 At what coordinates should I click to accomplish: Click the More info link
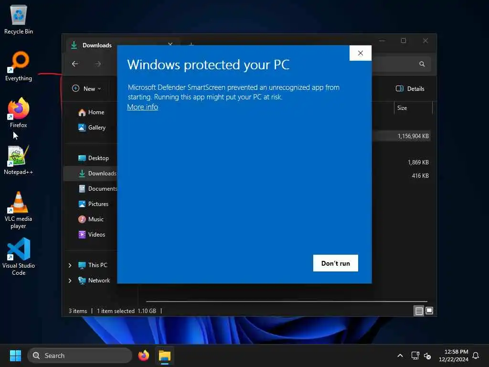coord(142,107)
